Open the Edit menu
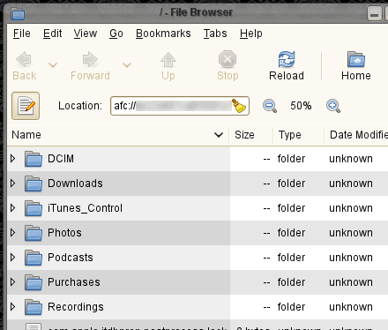This screenshot has width=388, height=330. pos(52,34)
